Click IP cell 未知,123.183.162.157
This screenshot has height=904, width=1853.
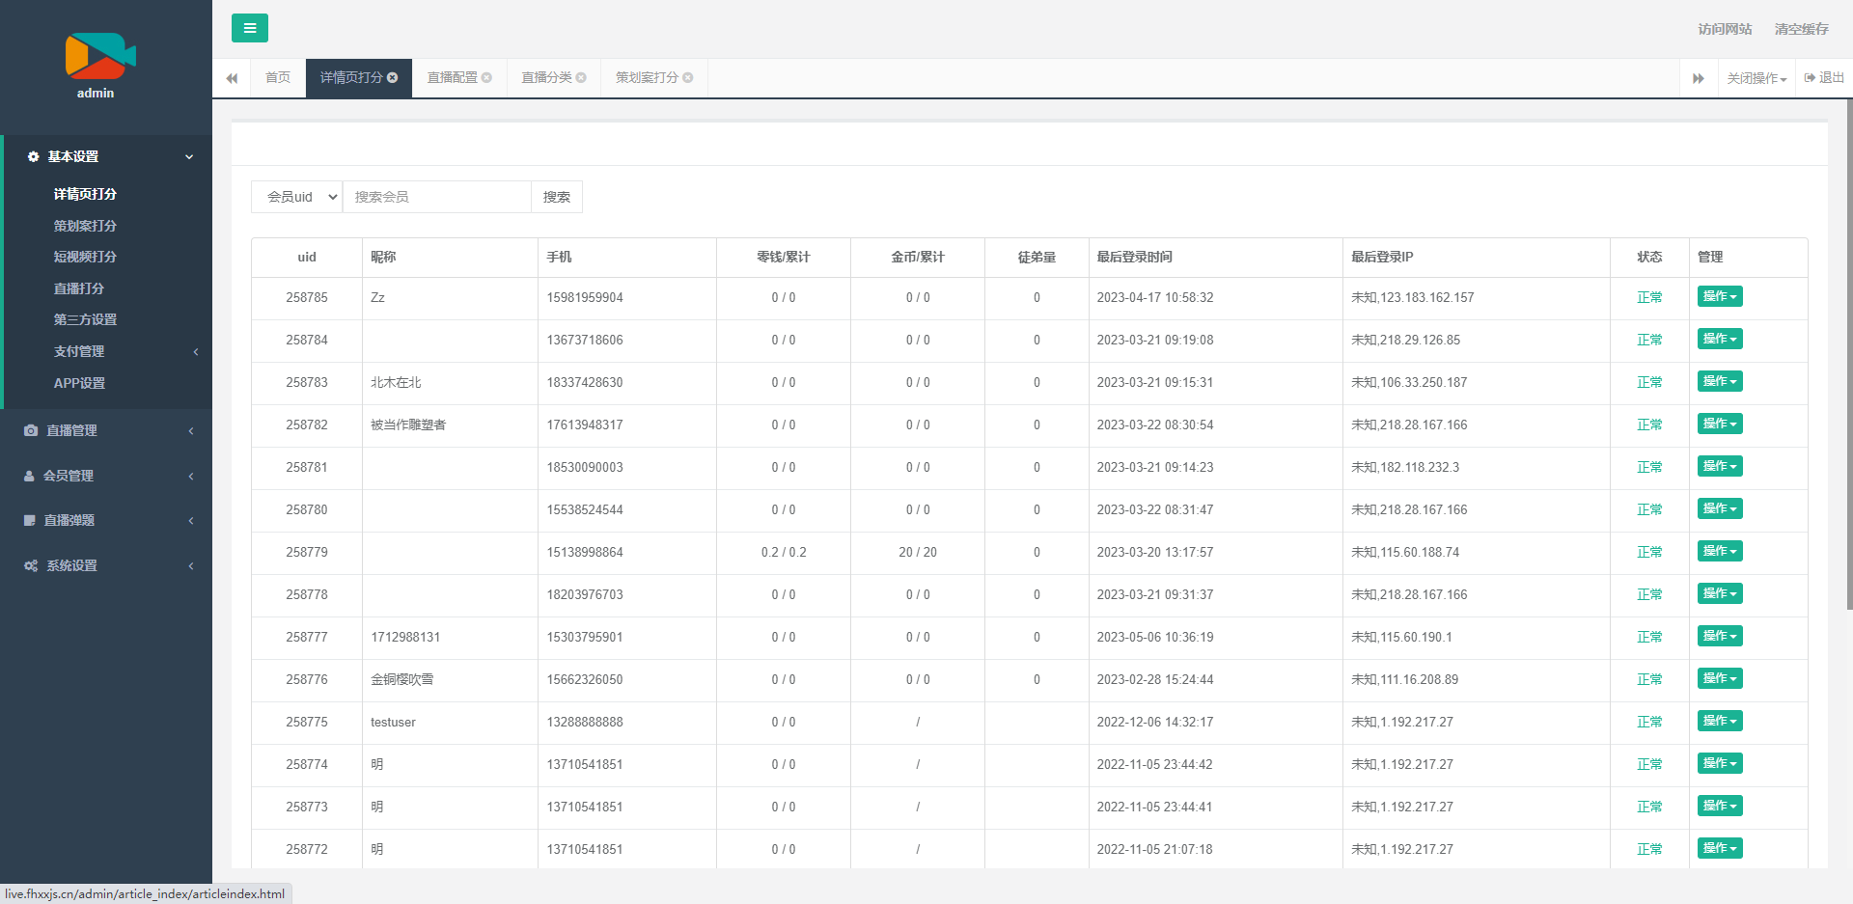pos(1413,297)
